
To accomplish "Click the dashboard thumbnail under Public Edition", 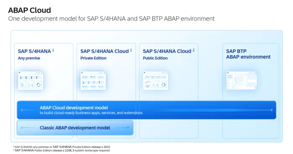I will tap(156, 81).
